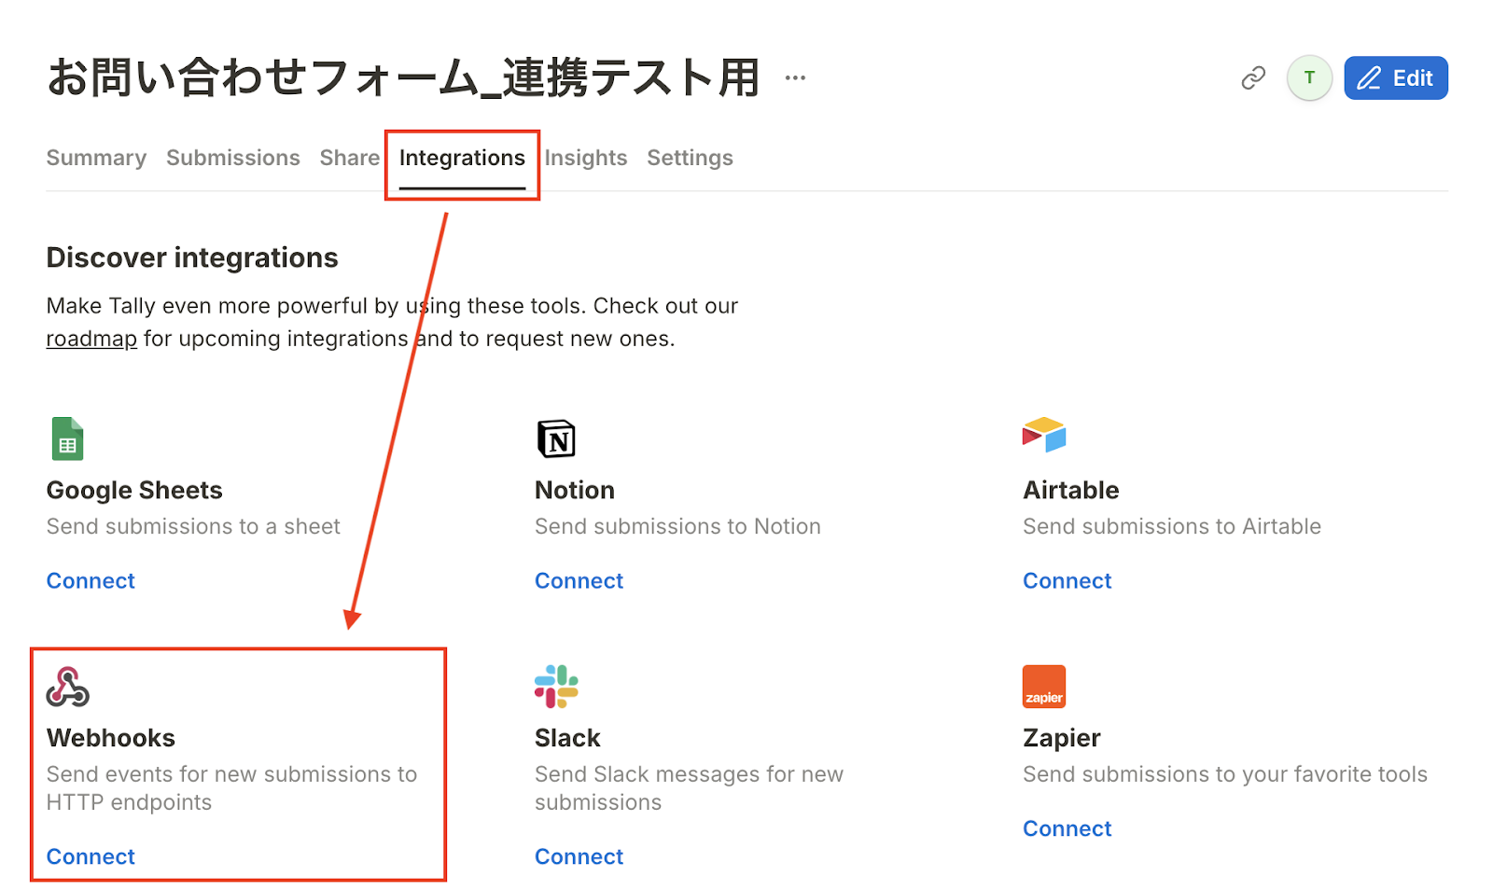View the Insights tab
Image resolution: width=1493 pixels, height=890 pixels.
pos(586,158)
